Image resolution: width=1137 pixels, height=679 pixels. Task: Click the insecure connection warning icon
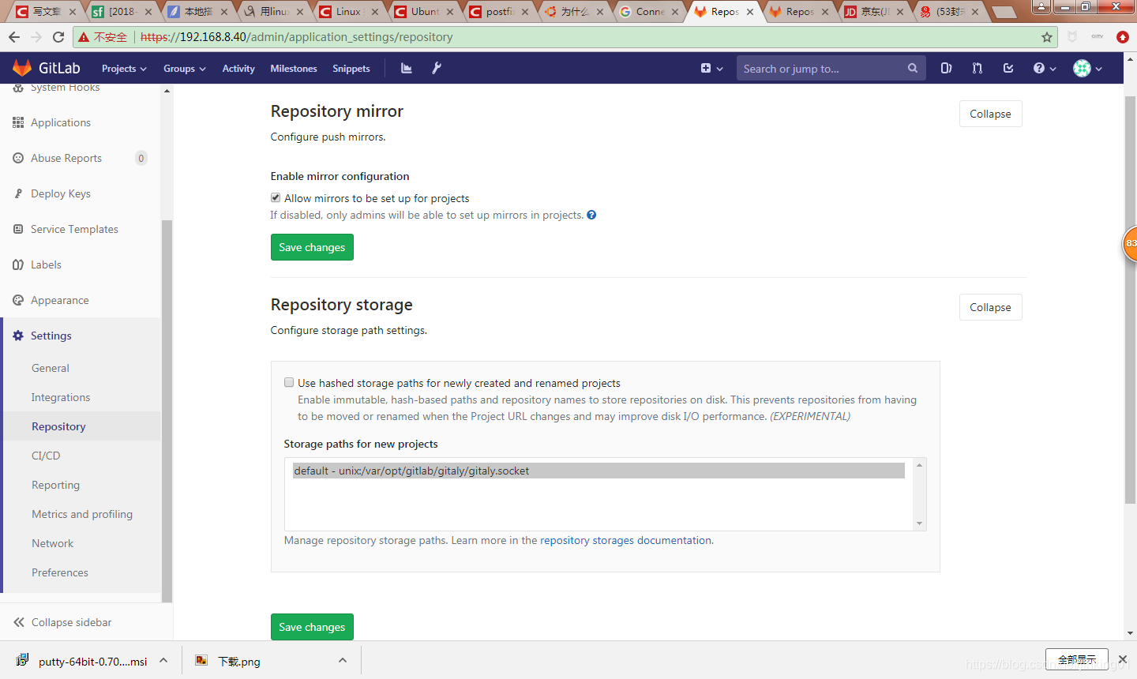[x=84, y=37]
